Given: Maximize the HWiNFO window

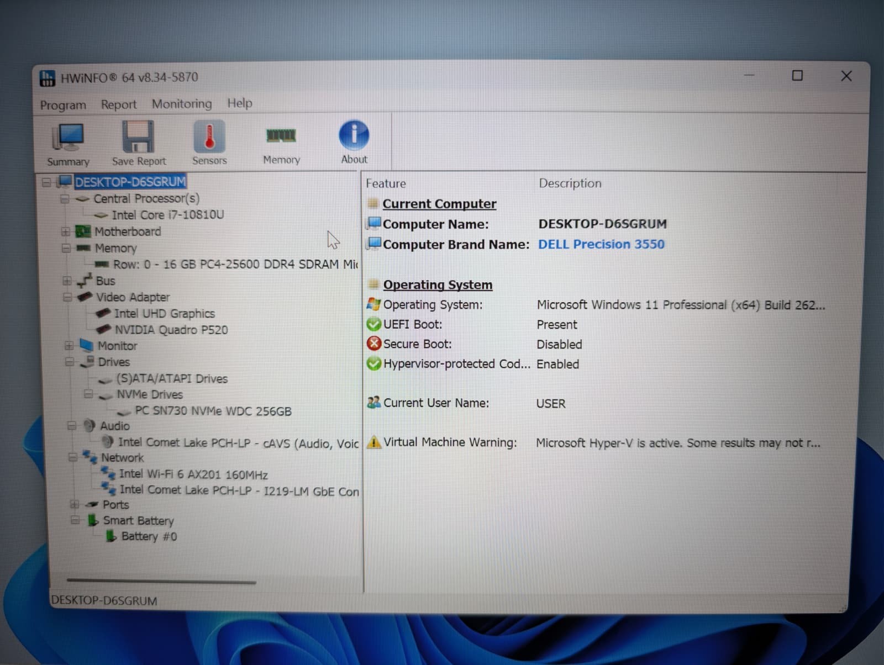Looking at the screenshot, I should pos(797,76).
